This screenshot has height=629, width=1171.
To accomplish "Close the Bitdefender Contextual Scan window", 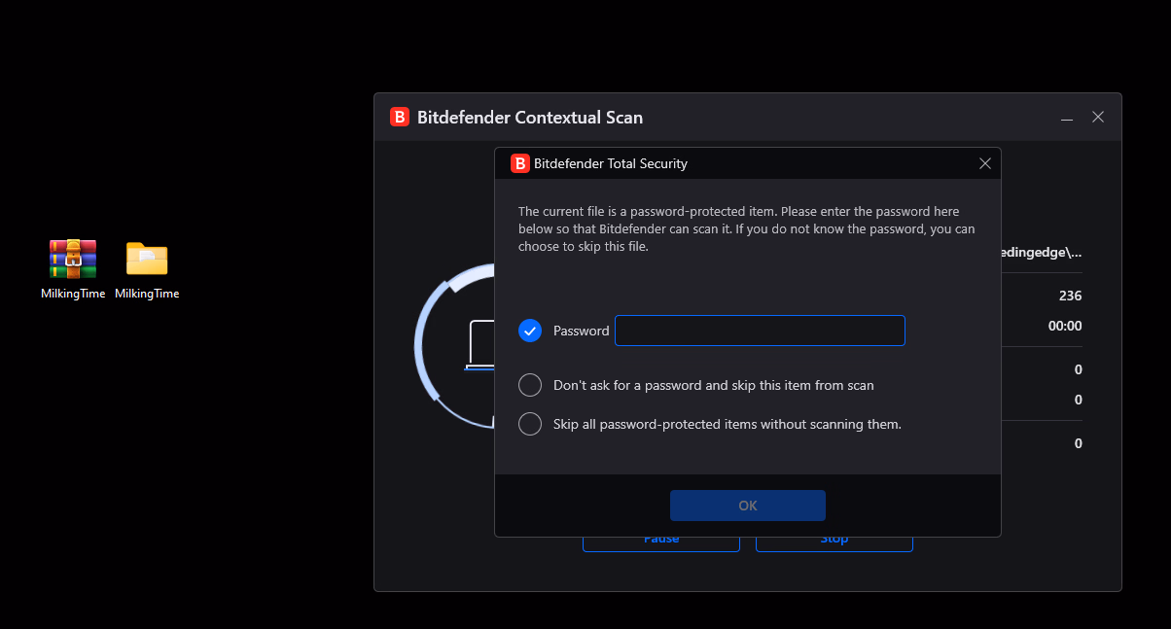I will point(1098,118).
